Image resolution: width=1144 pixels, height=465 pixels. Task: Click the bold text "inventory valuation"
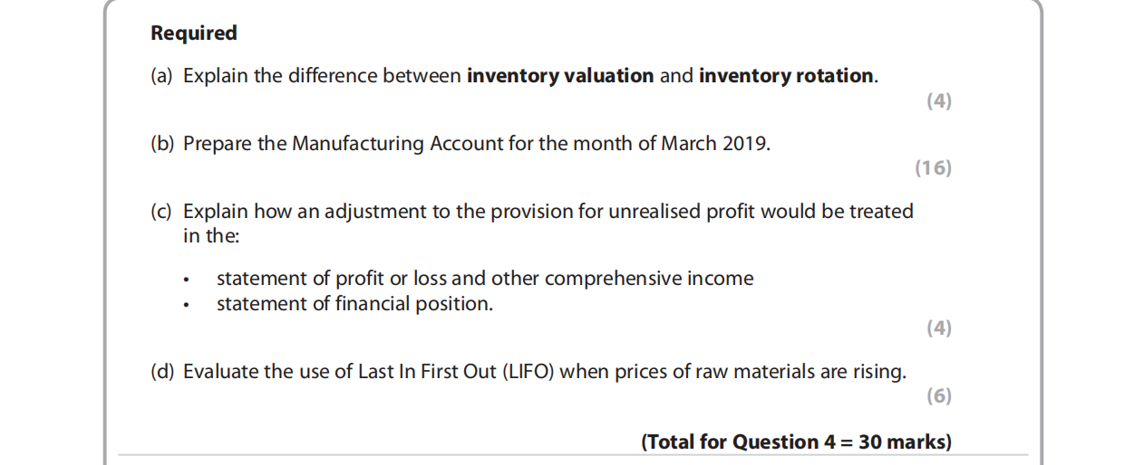click(560, 76)
